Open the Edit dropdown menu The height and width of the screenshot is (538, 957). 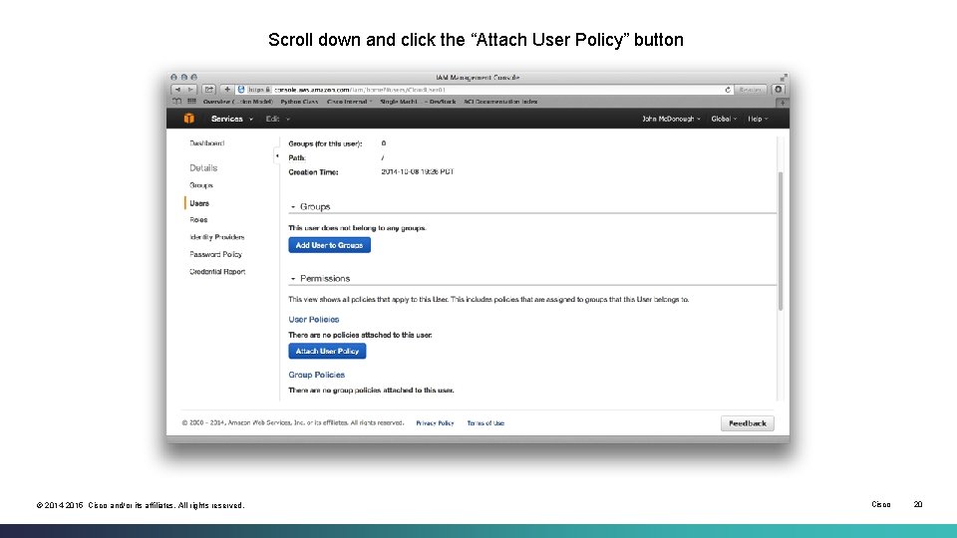coord(278,119)
